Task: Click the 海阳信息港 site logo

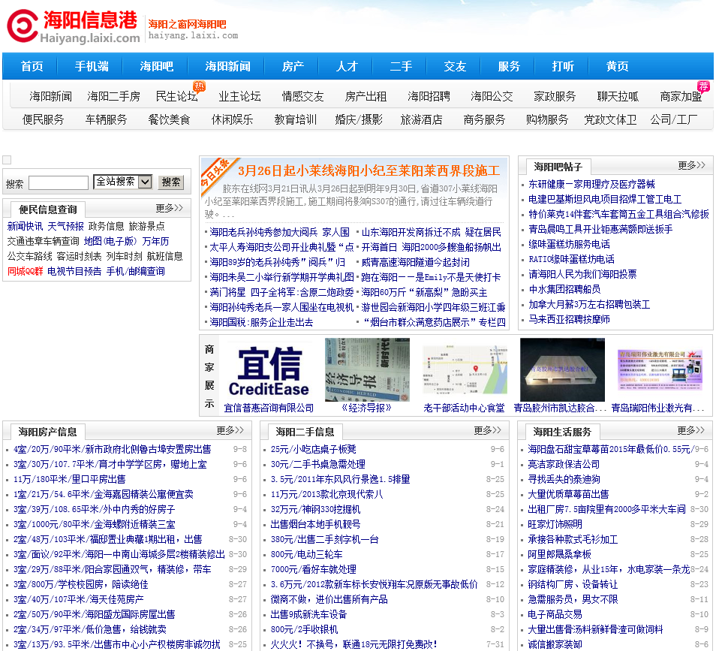Action: pos(74,26)
